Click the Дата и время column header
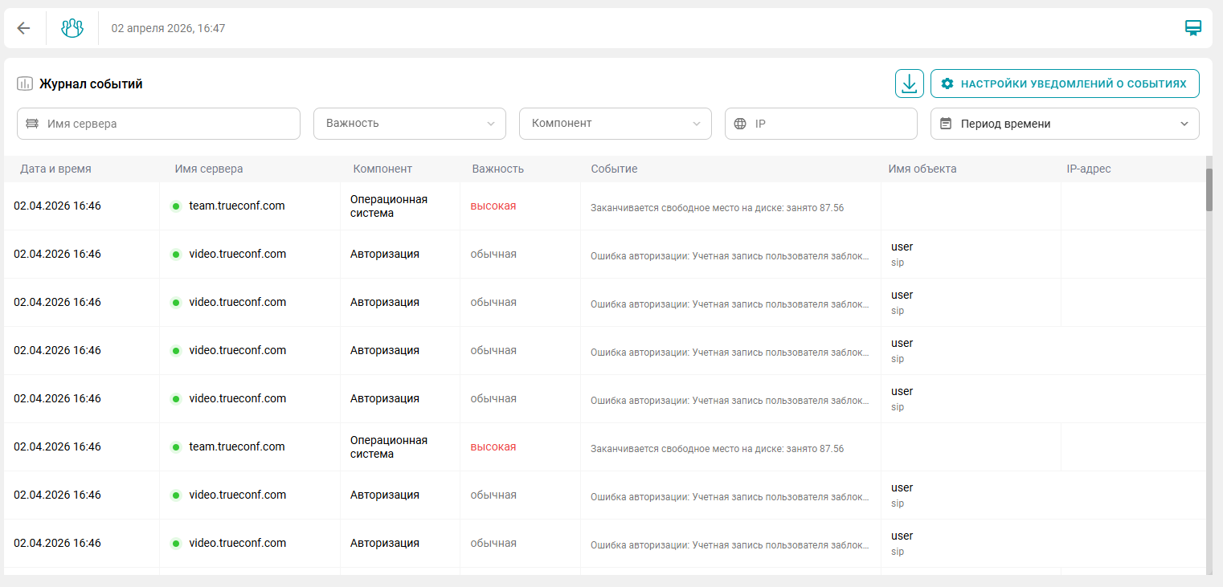Viewport: 1223px width, 587px height. (55, 169)
